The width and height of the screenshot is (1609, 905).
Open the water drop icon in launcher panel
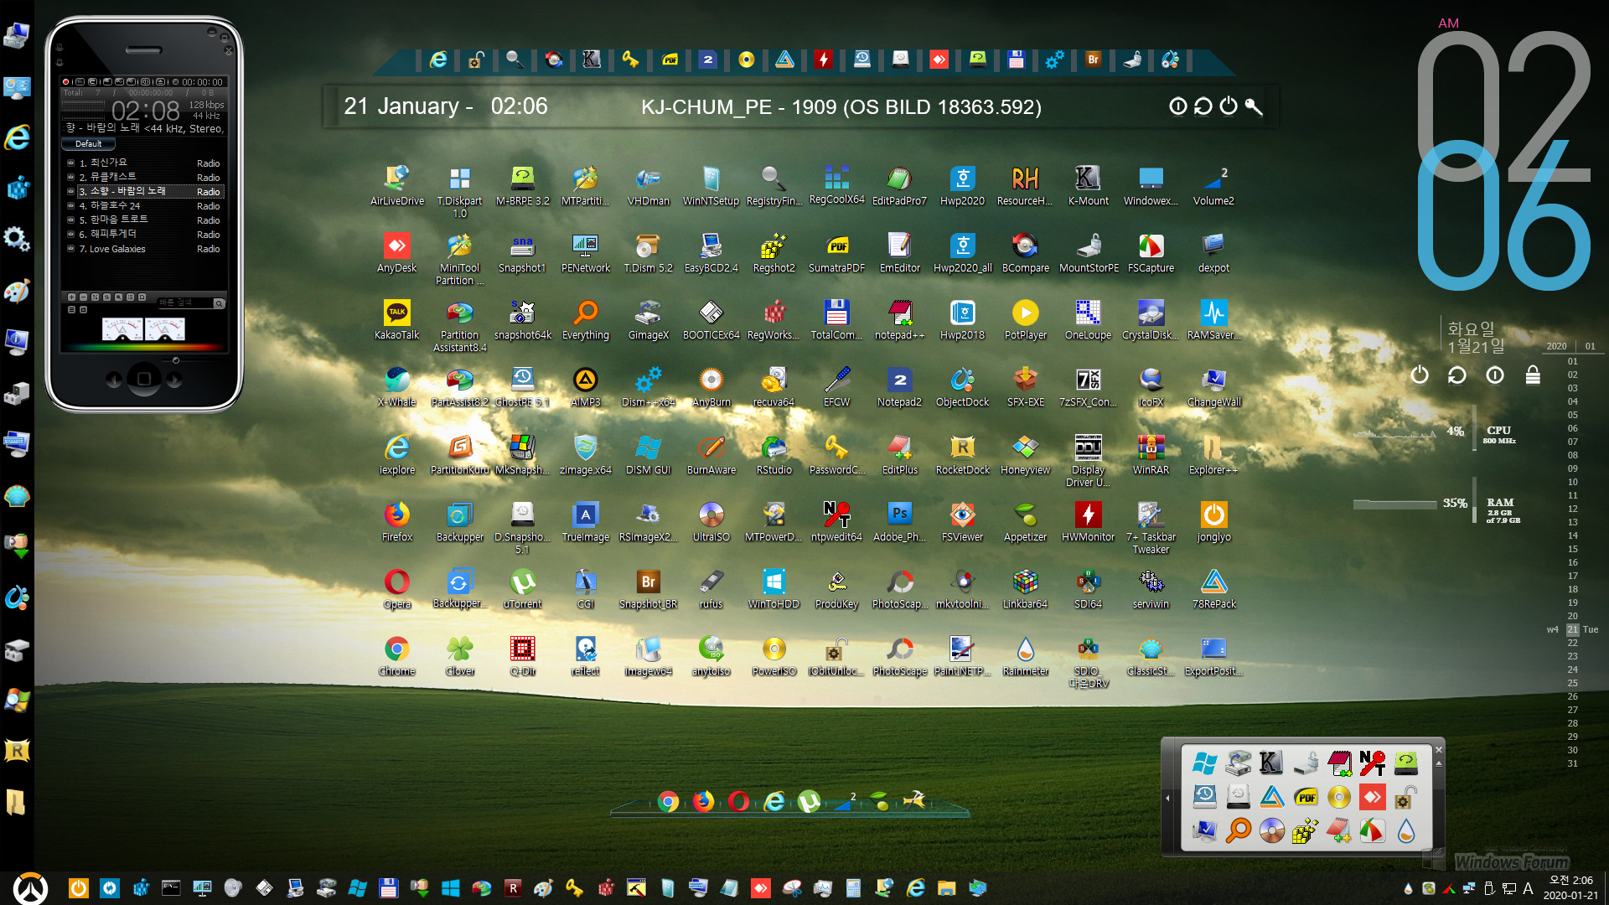[x=1405, y=830]
